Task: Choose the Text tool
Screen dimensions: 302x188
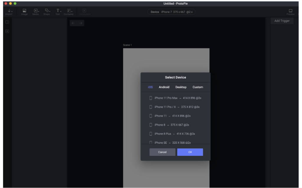Action: pos(58,12)
